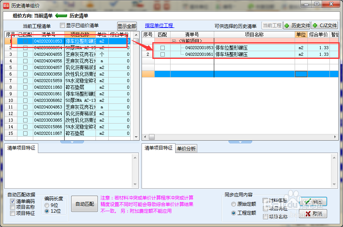Click the red X icon on 取消
The image size is (343, 227).
[x=307, y=213]
